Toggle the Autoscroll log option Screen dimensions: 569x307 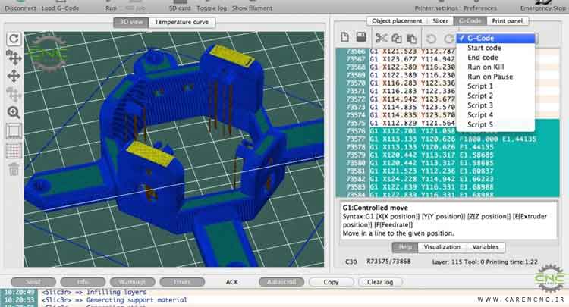click(281, 282)
